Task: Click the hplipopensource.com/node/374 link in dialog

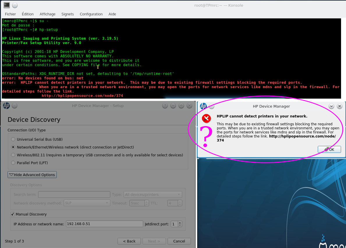Action: click(x=302, y=136)
